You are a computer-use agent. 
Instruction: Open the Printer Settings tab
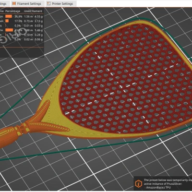point(60,3)
